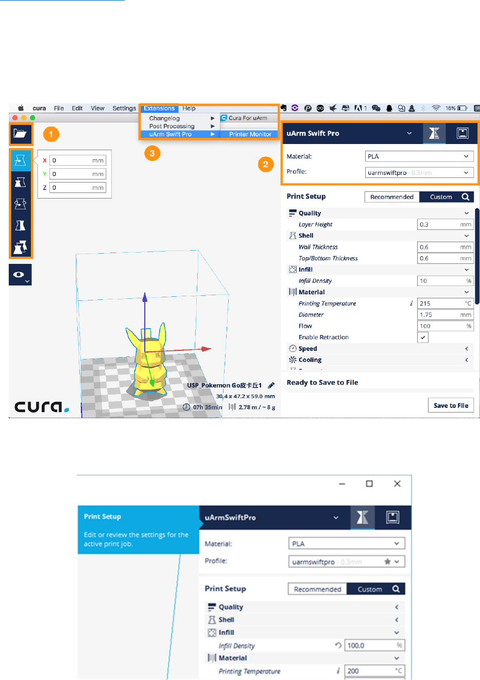Expand the Cooling settings section
This screenshot has height=680, width=480.
[x=379, y=360]
